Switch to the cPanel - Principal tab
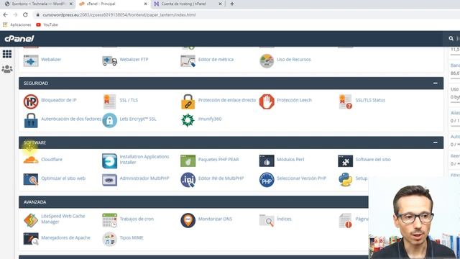 click(113, 4)
